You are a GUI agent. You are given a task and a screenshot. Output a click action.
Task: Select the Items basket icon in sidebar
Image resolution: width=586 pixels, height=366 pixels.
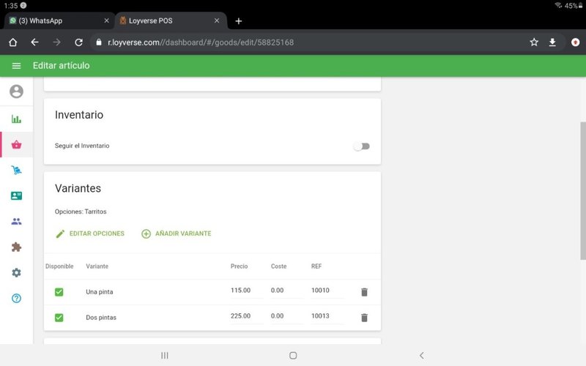[16, 145]
